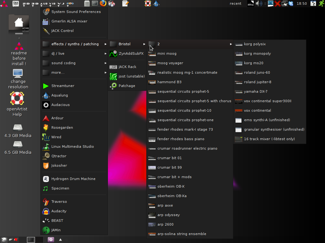Click Hydrogen Drum Machine icon
325x243 pixels.
point(46,179)
